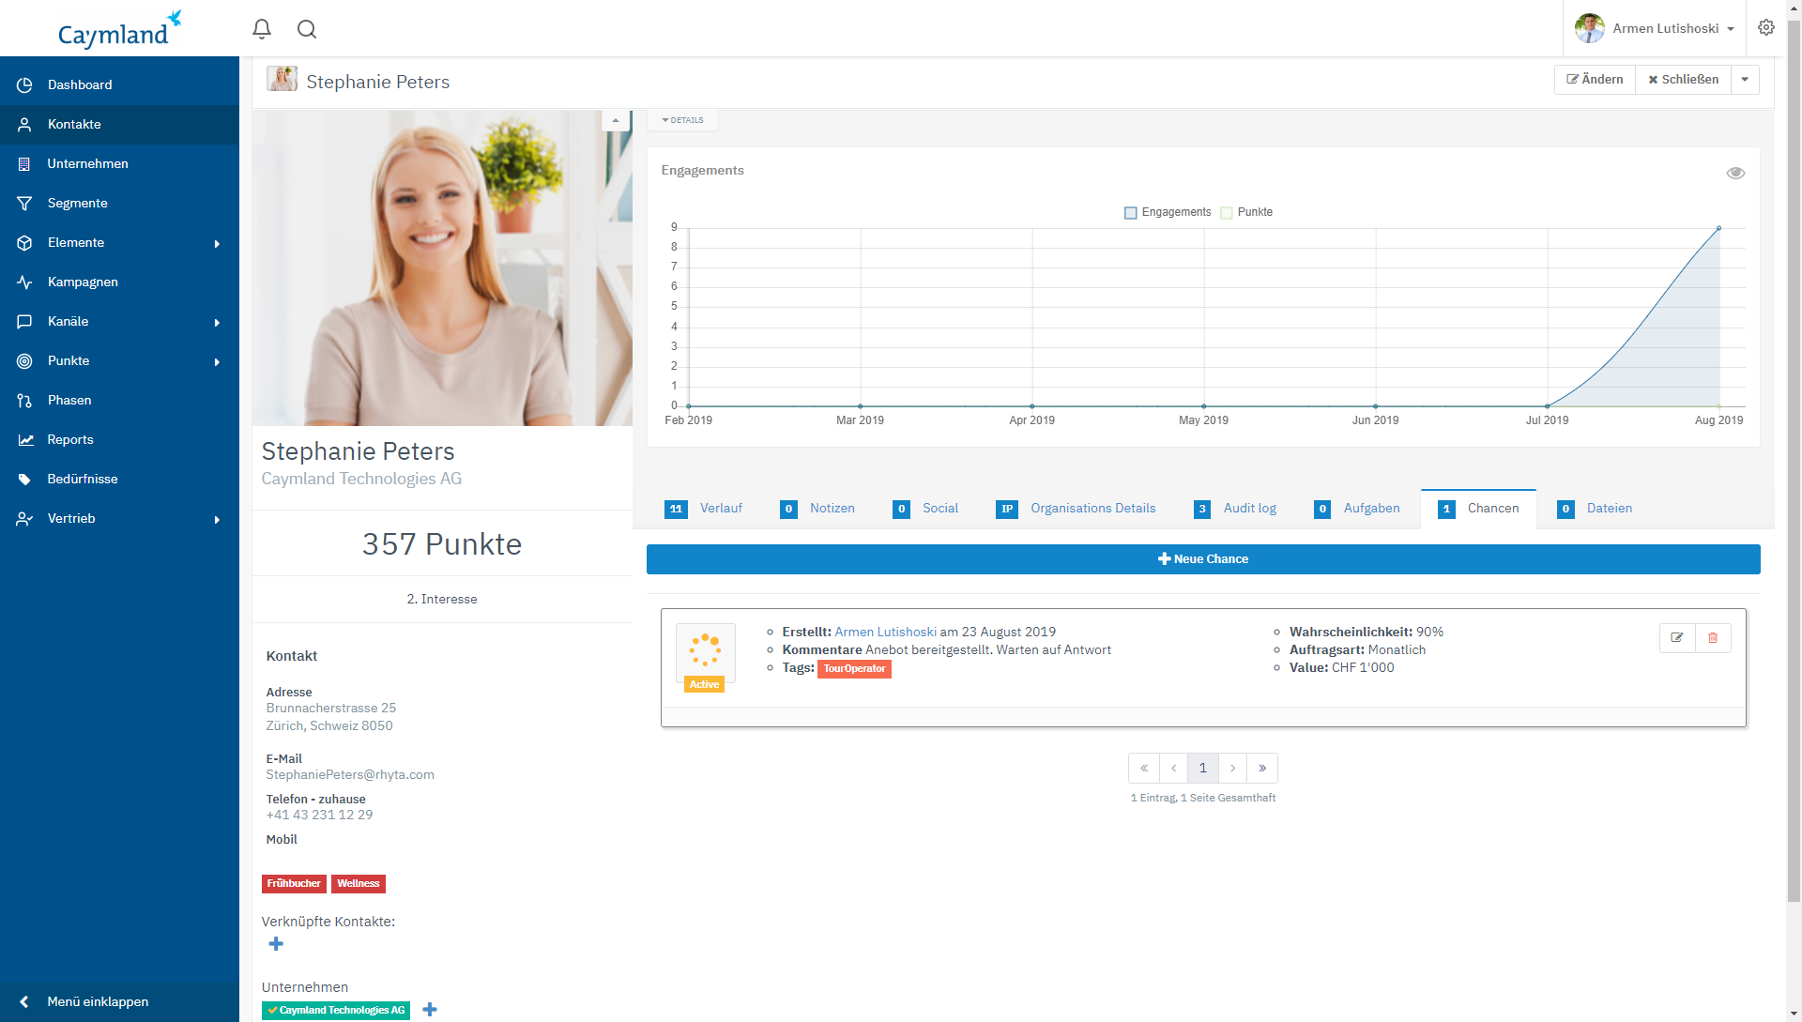
Task: Open Reports in the sidebar
Action: [x=70, y=439]
